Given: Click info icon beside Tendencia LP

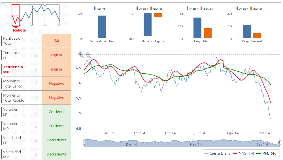Looking at the screenshot, I should pyautogui.click(x=36, y=55).
